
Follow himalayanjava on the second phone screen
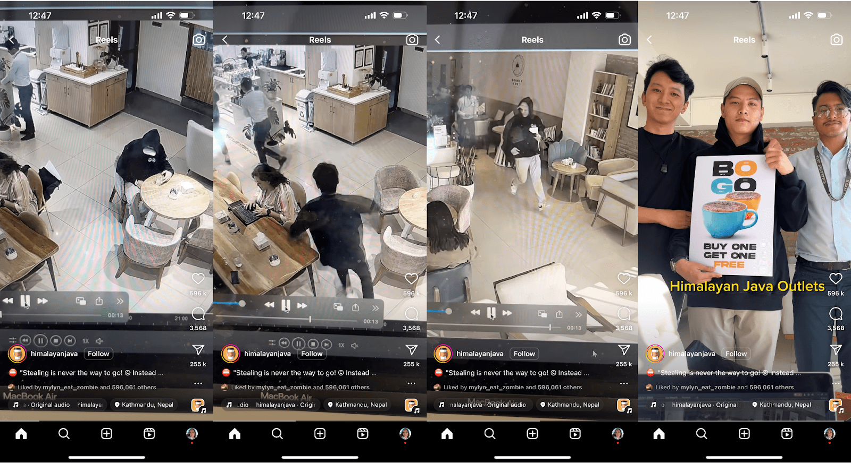312,354
